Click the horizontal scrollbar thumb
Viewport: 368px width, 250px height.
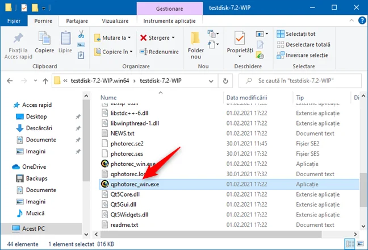tap(211, 234)
